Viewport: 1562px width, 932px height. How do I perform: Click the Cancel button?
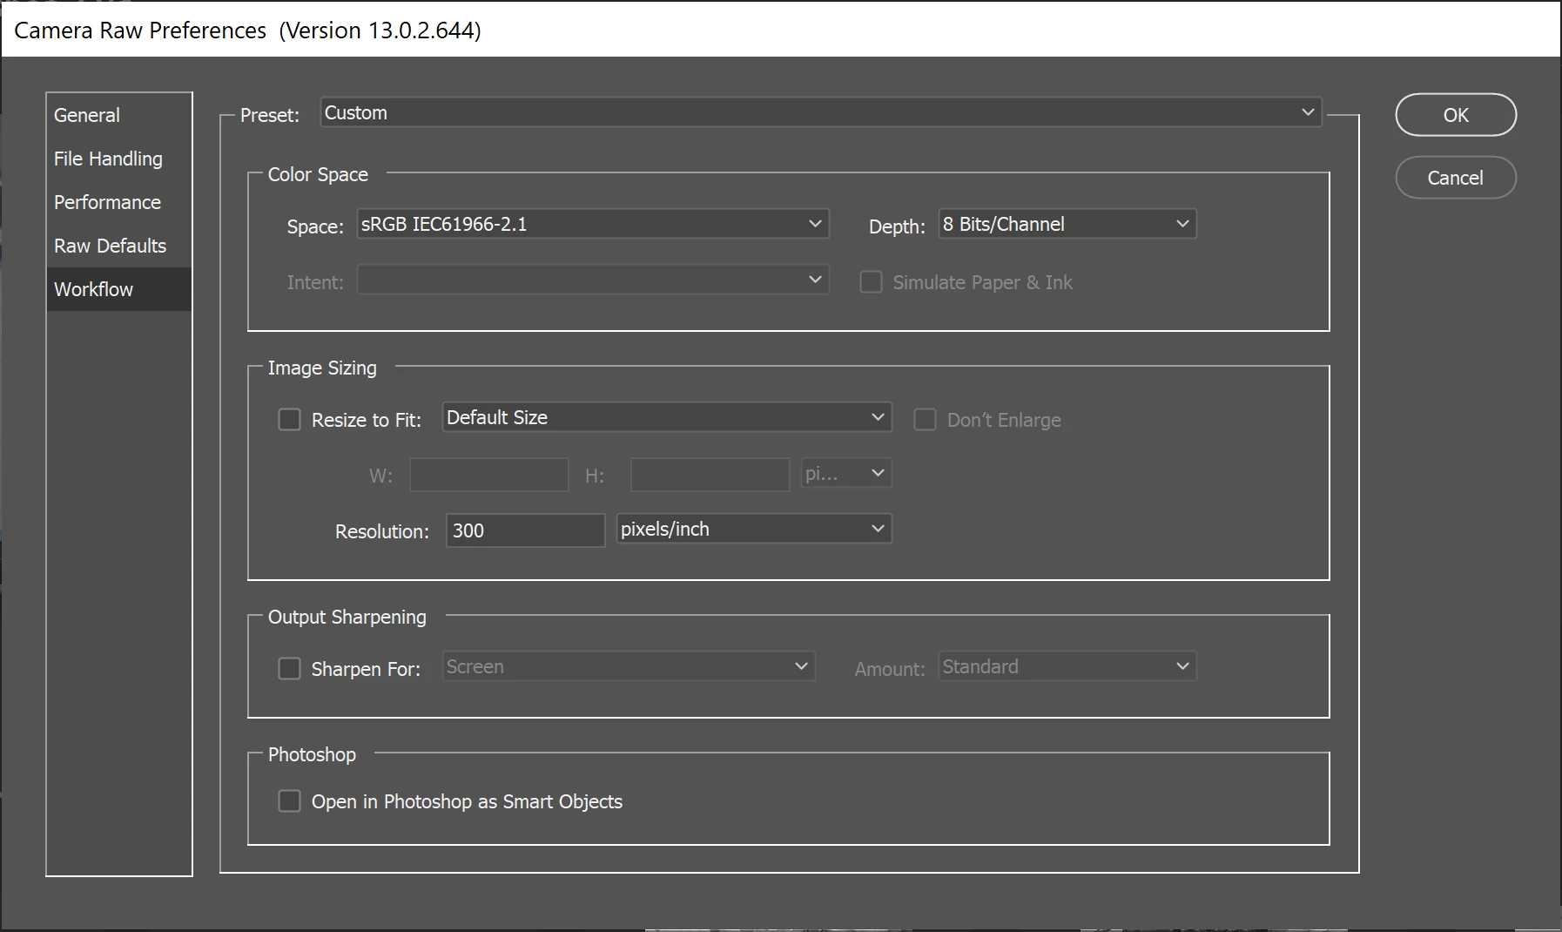coord(1456,178)
